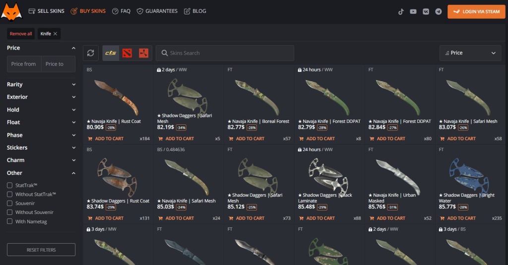This screenshot has height=265, width=508.
Task: Click the fox logo icon
Action: (x=11, y=11)
